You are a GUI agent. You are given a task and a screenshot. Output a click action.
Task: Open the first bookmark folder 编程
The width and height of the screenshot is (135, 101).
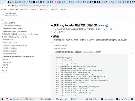click(4, 9)
